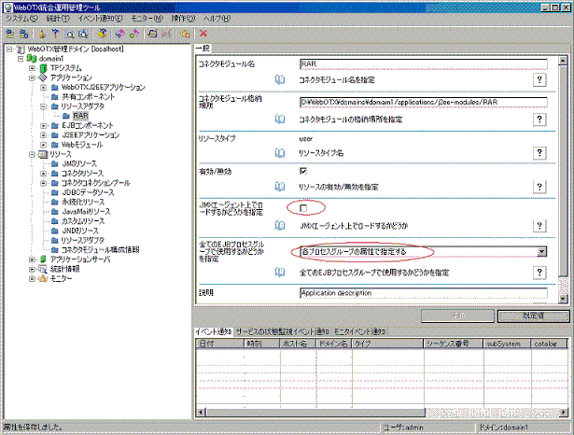Click the properties panel vertical scrollbar
The image size is (574, 435).
coord(562,168)
